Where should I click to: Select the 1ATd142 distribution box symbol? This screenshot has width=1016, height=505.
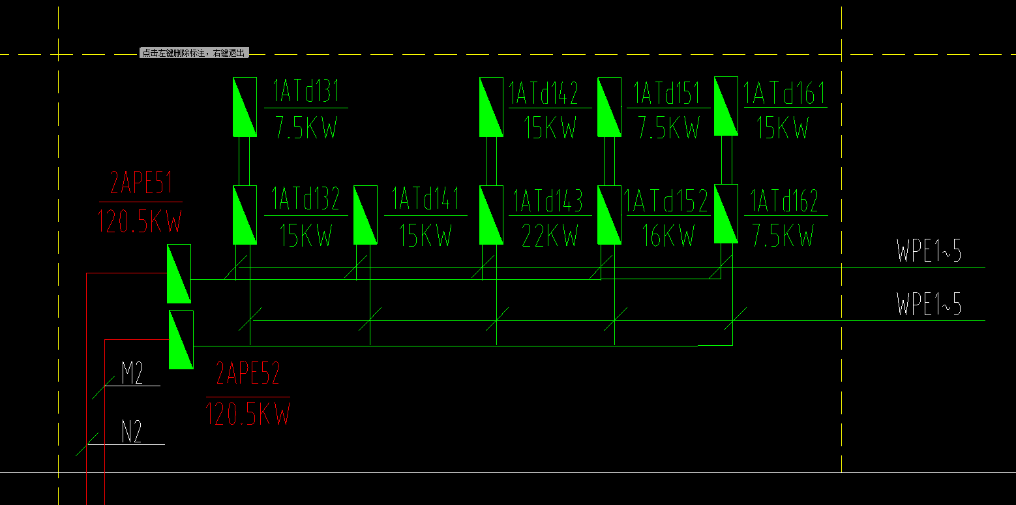coord(491,107)
